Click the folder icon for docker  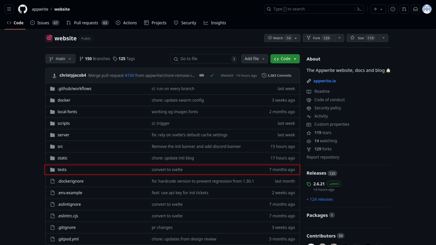(x=52, y=100)
